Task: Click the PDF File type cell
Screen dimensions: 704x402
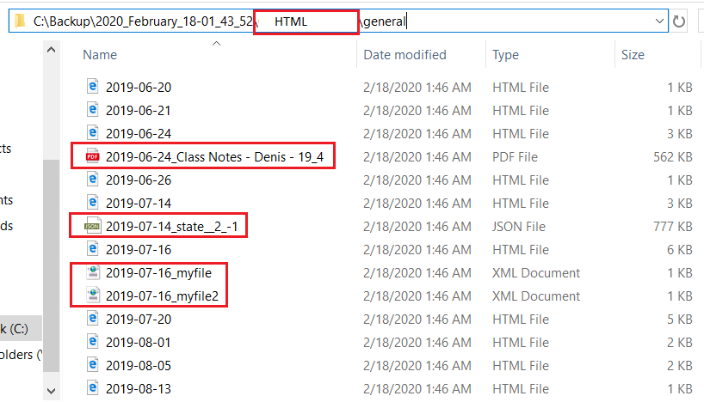Action: (x=515, y=157)
